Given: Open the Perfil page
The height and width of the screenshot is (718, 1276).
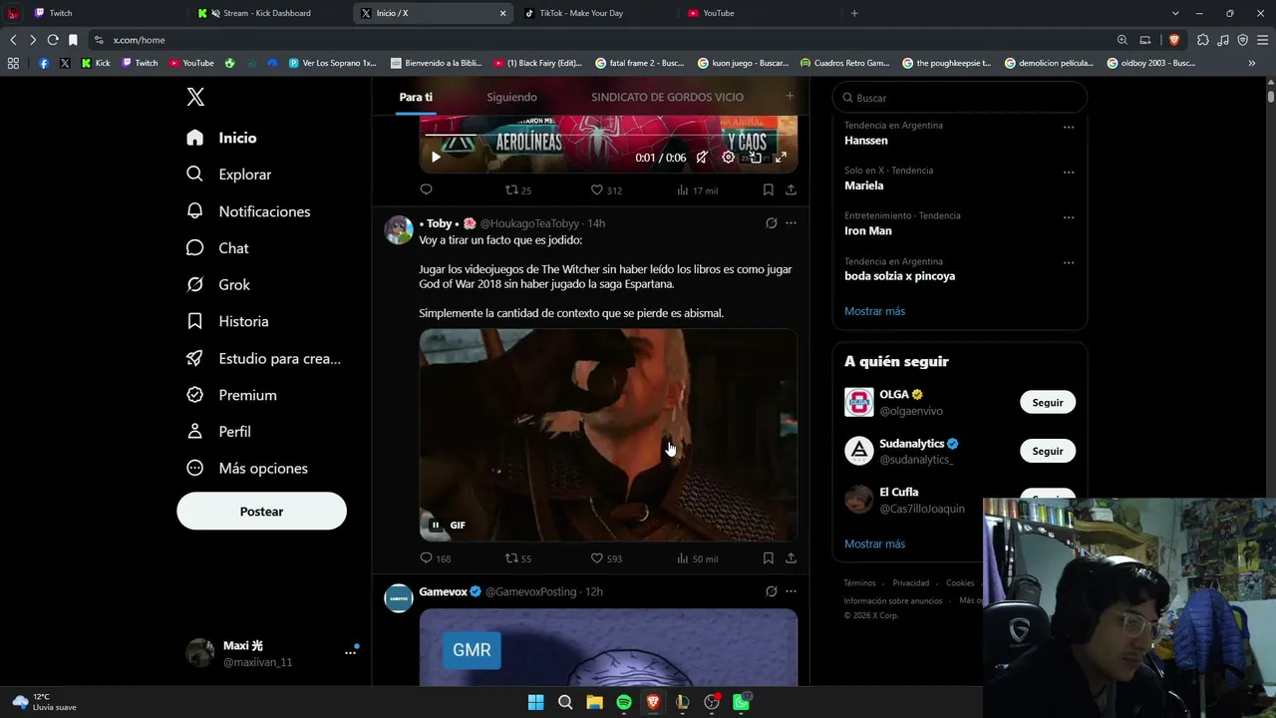Looking at the screenshot, I should point(218,432).
